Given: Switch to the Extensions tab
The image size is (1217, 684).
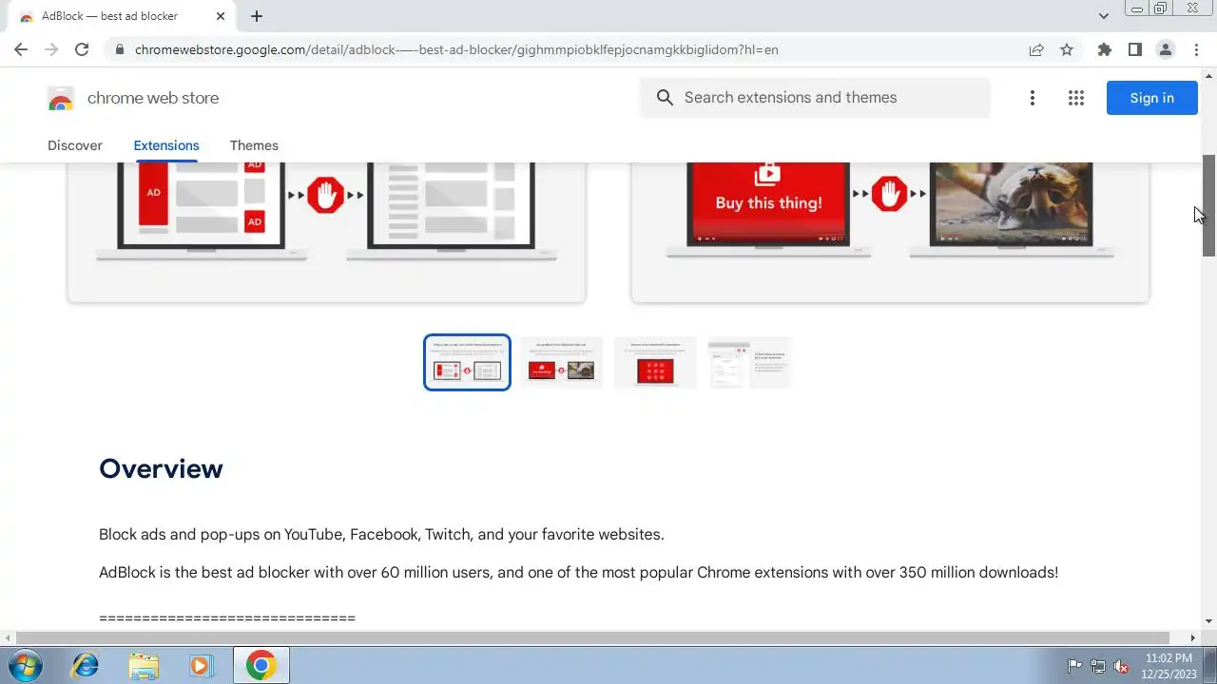Looking at the screenshot, I should (x=166, y=145).
